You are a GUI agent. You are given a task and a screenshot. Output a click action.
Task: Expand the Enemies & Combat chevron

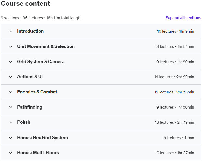[x=11, y=92]
